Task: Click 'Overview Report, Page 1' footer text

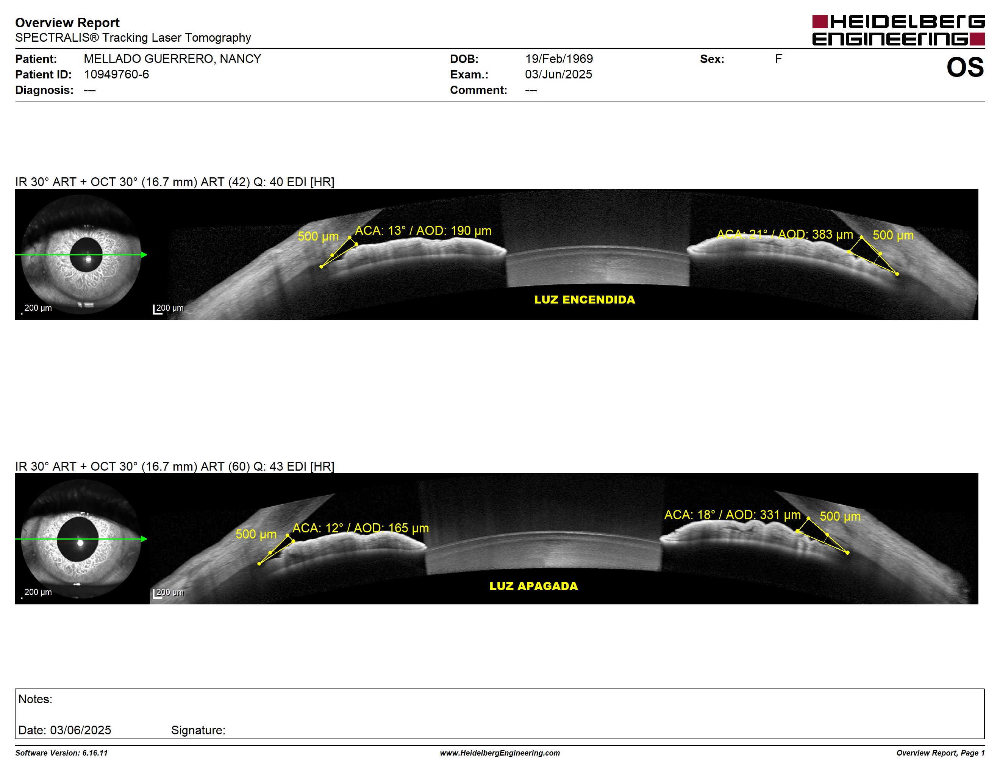Action: [941, 753]
